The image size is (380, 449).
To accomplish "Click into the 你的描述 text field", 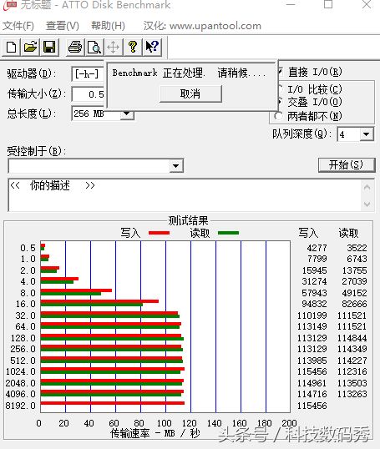I will point(185,195).
